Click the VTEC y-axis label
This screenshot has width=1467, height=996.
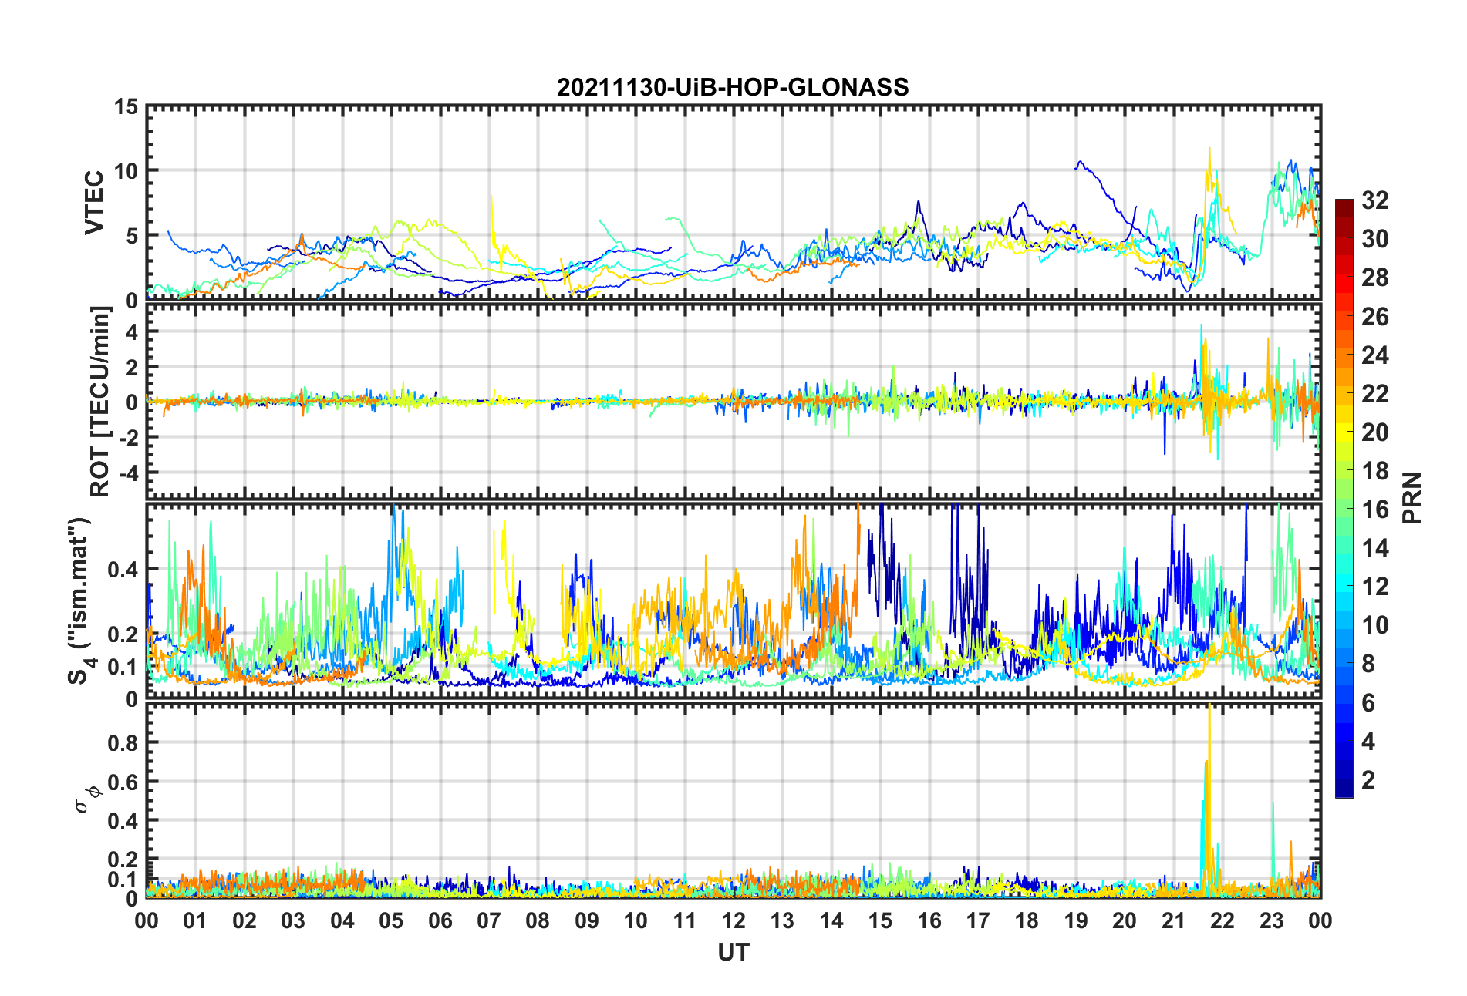tap(94, 203)
